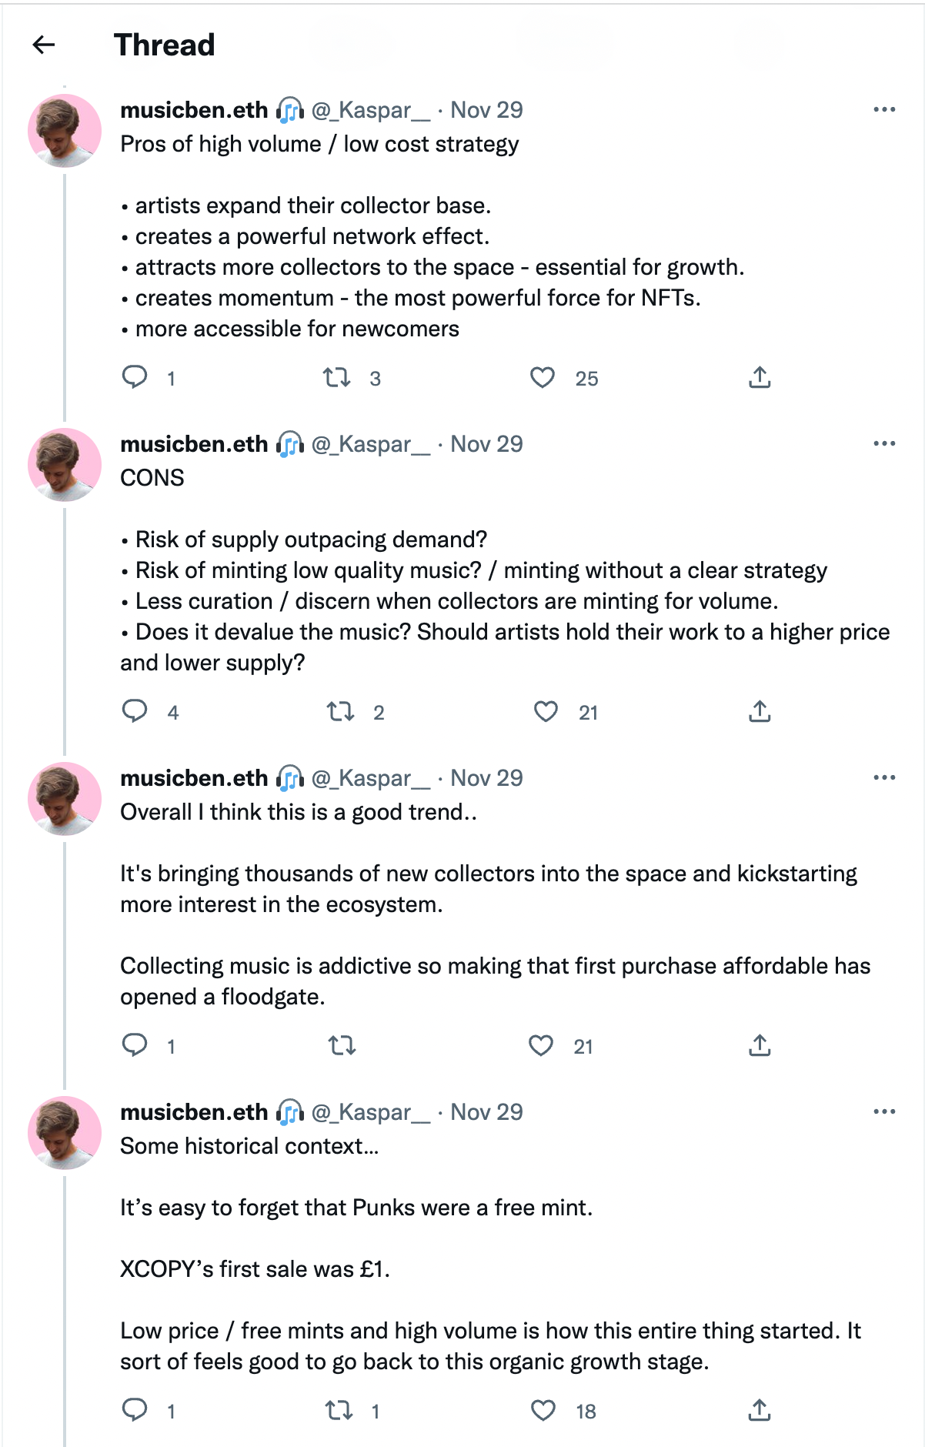This screenshot has width=925, height=1447.
Task: Open more options on 'Overall I think' tweet
Action: tap(884, 778)
